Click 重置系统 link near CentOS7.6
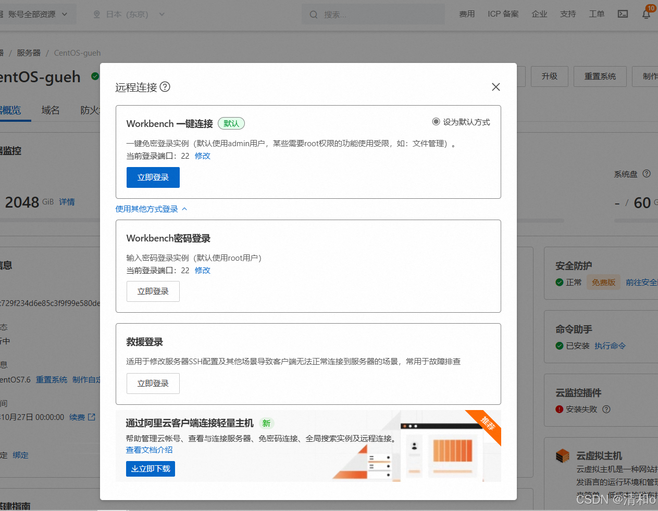 [52, 380]
